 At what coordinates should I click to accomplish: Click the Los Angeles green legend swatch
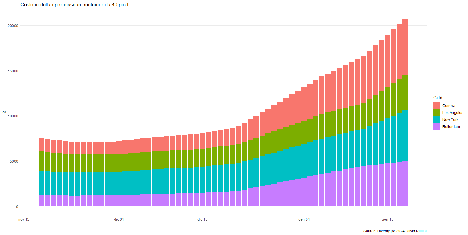[437, 112]
